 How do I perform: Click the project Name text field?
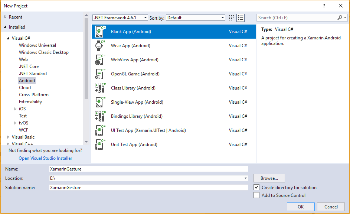click(x=148, y=169)
